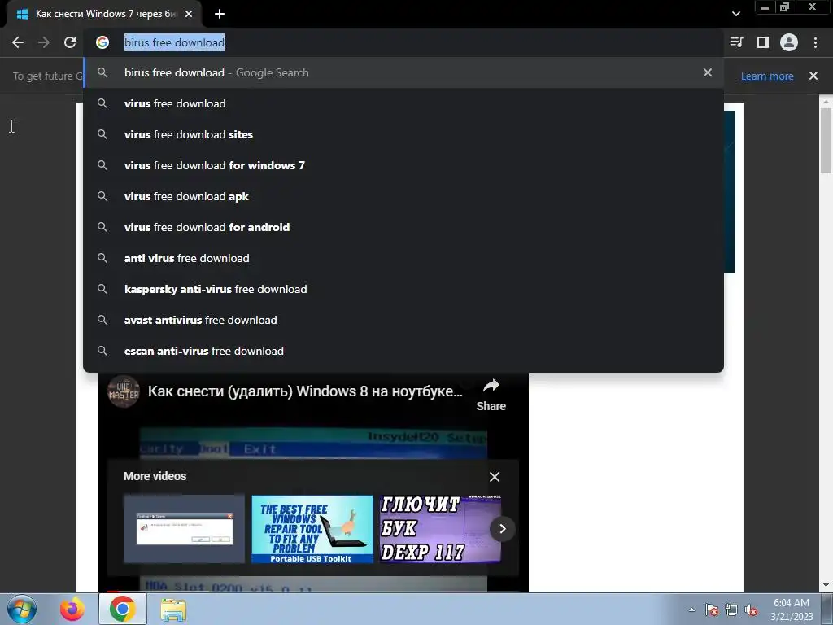Screen dimensions: 833x625
Task: Open the Windows Start menu
Action: [22, 609]
